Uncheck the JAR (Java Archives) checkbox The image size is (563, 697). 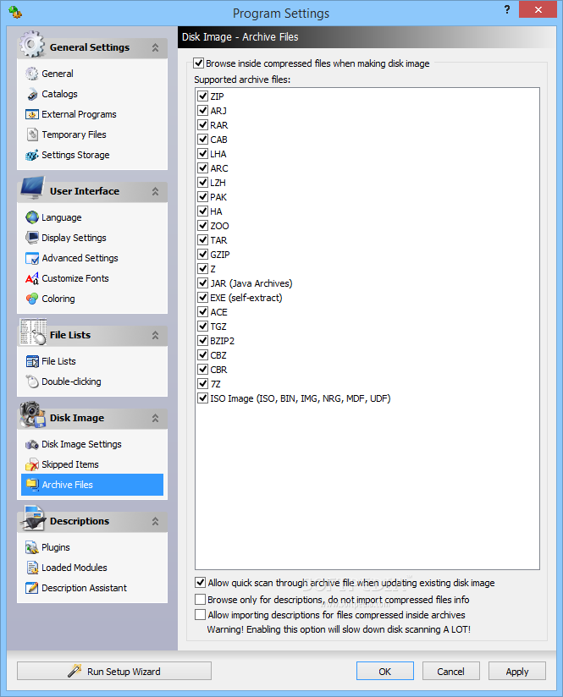(203, 283)
